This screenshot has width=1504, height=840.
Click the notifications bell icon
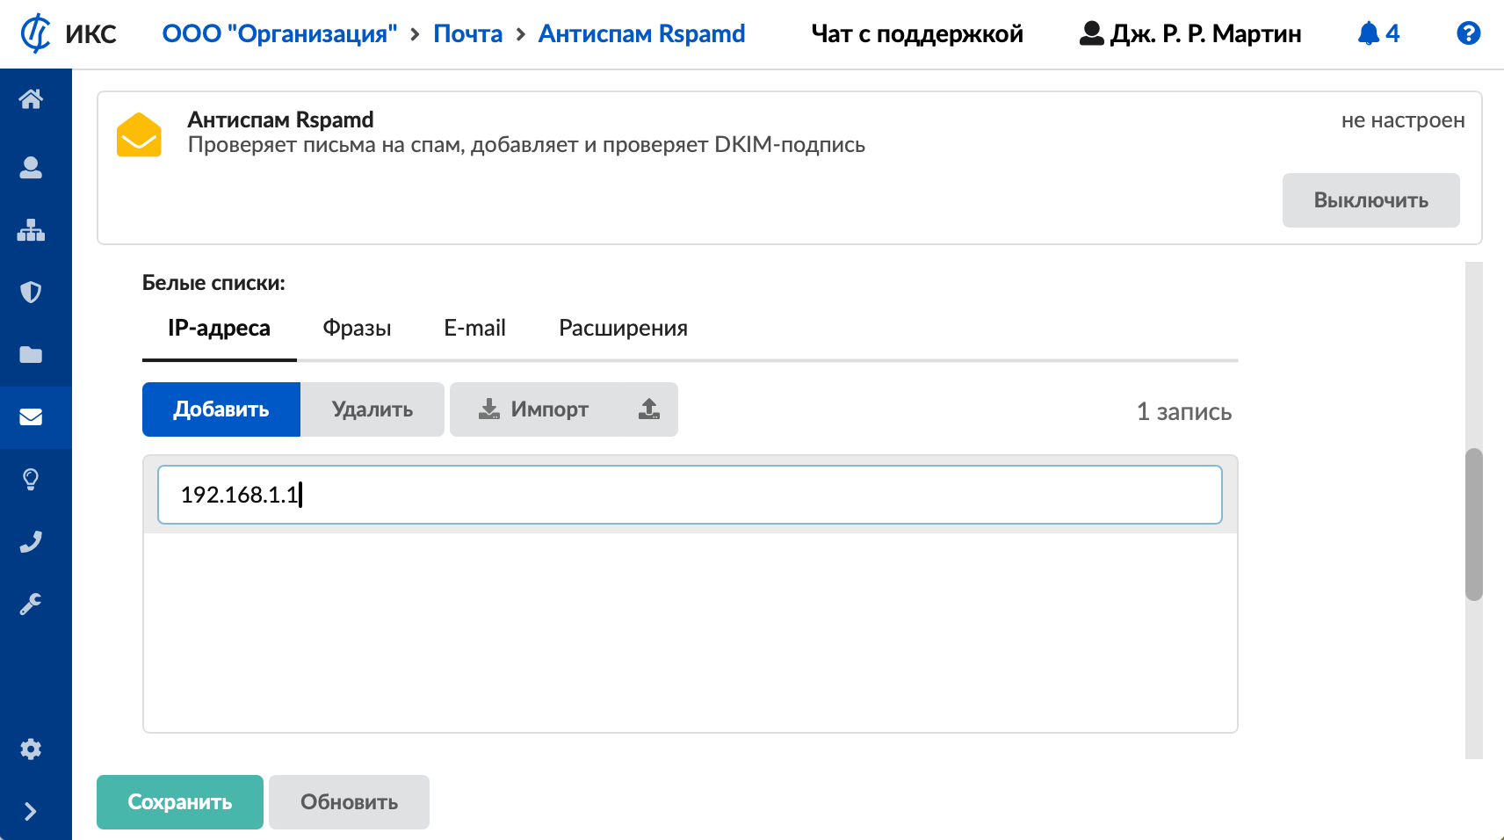tap(1369, 33)
